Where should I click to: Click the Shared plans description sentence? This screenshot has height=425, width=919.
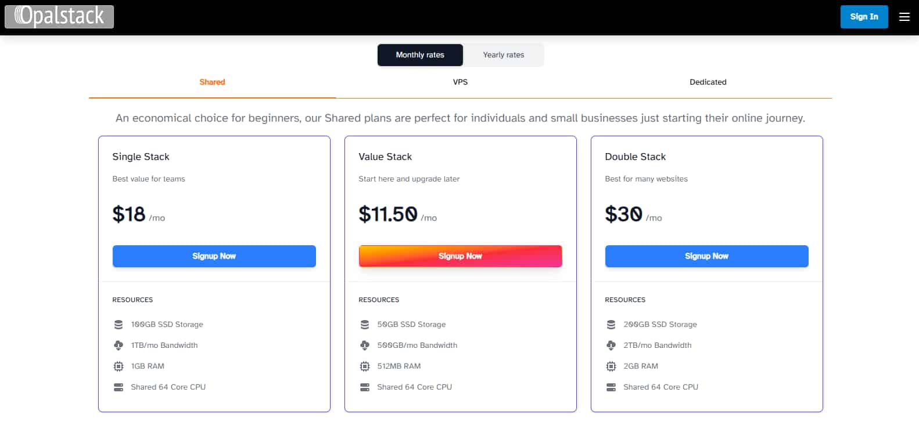coord(460,118)
